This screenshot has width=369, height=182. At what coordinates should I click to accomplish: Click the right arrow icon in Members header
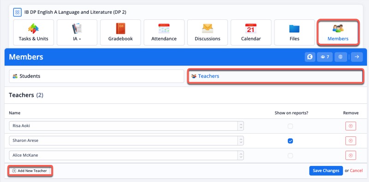coord(357,57)
